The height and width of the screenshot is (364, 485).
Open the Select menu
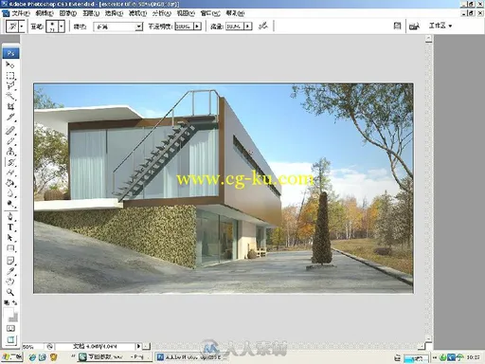coord(114,13)
